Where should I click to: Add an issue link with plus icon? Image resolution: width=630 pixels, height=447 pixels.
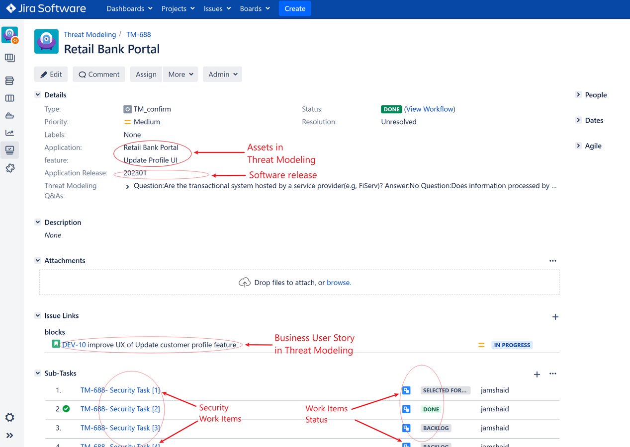point(555,317)
